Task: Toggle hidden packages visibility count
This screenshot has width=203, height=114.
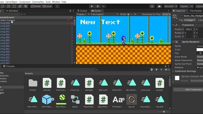Action: pos(167,70)
